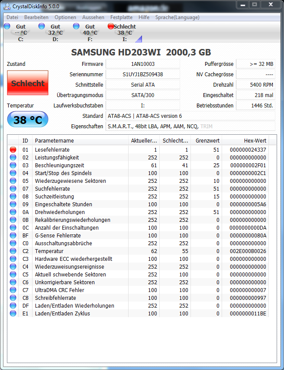Click the NV Cachegrösse value field
This screenshot has height=370, width=284.
coord(255,75)
